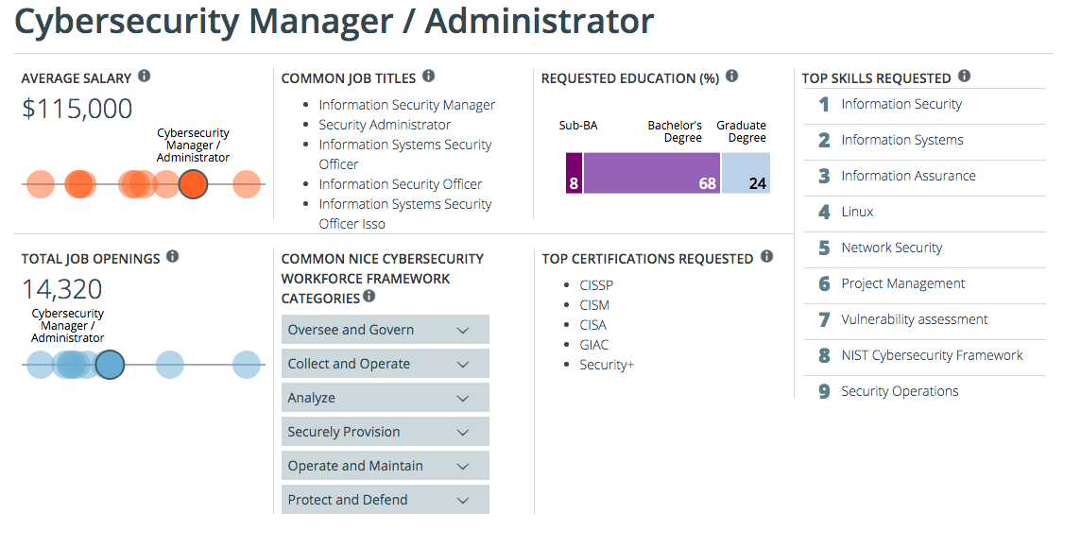Click info icon next to Average Salary

click(145, 77)
